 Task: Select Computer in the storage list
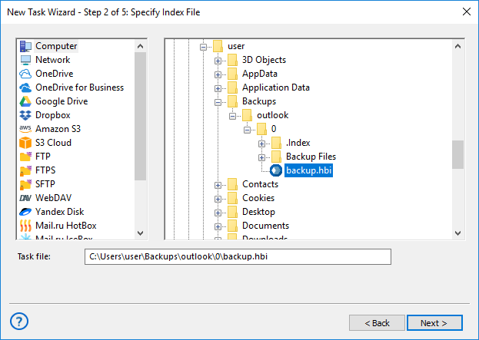click(56, 46)
